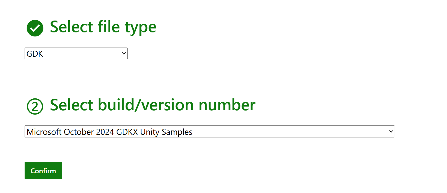447x193 pixels.
Task: Open the dropdown showing 'Microsoft October 2024 GDKX Unity Samples'
Action: (209, 131)
